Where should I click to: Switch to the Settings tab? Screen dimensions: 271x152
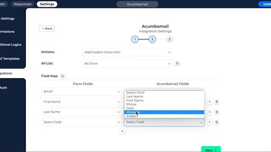47,4
